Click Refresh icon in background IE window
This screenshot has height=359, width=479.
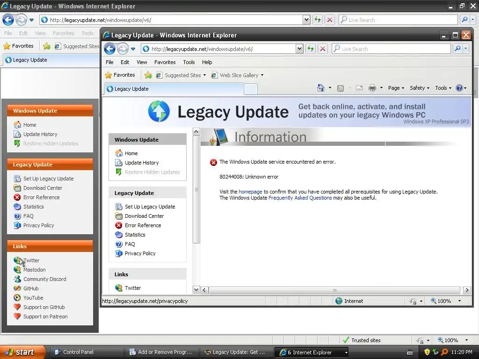[x=318, y=20]
